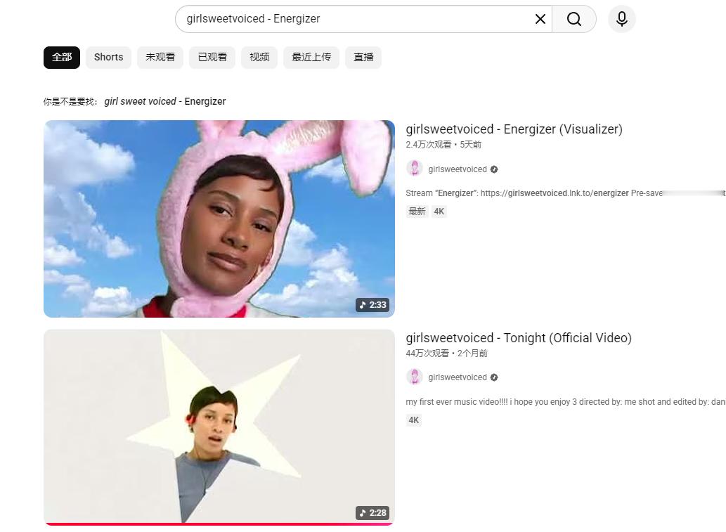Viewport: 726px width, 532px height.
Task: Open girlsweetvoiced channel name under Tonight
Action: (458, 377)
